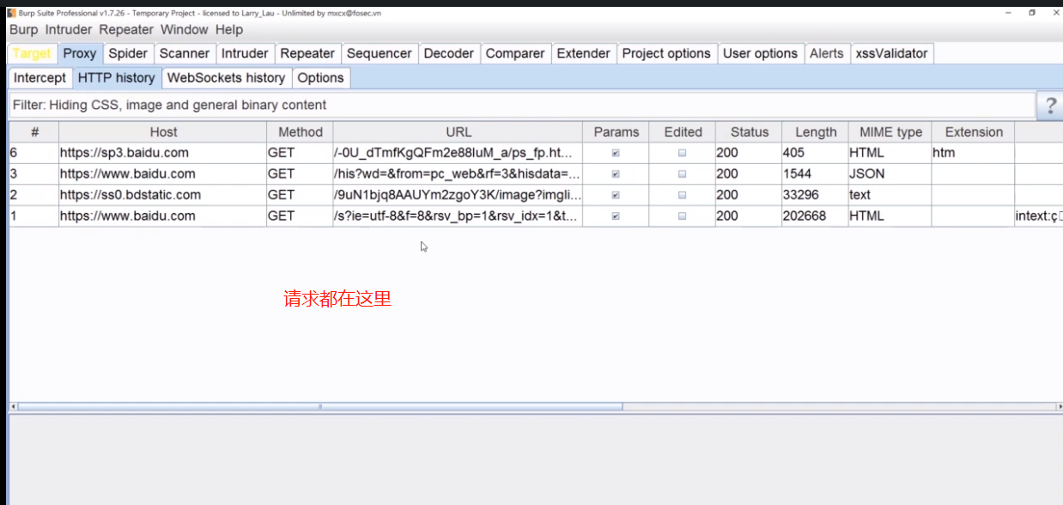Screen dimensions: 1063x505
Task: Click URL starting with /his?wd=
Action: coord(458,173)
